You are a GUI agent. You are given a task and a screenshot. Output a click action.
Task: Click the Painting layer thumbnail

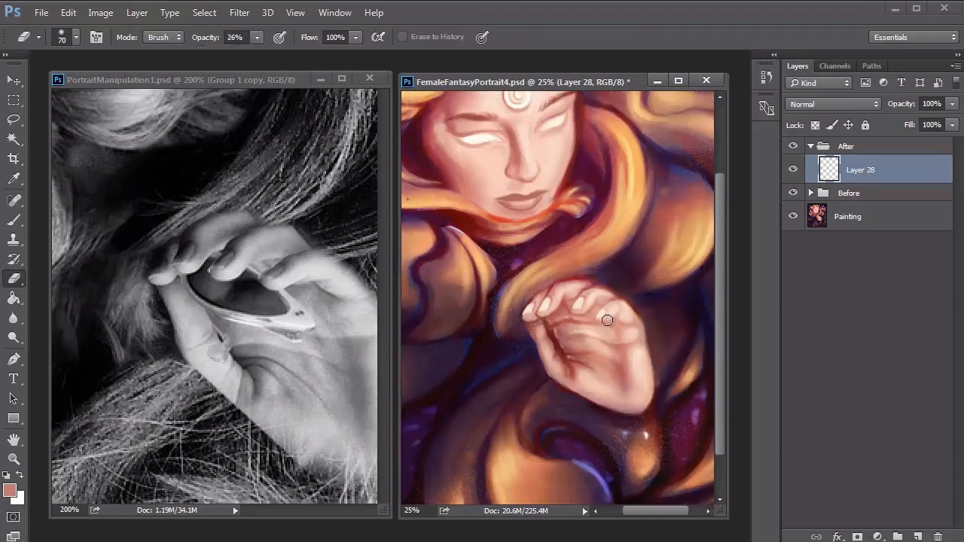point(817,216)
